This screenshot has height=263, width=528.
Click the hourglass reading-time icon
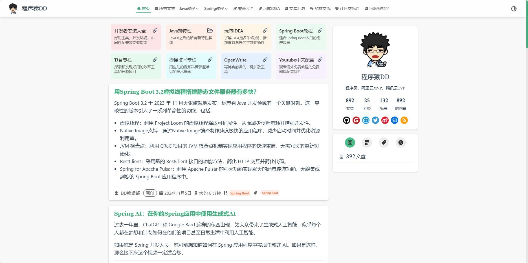[196, 193]
